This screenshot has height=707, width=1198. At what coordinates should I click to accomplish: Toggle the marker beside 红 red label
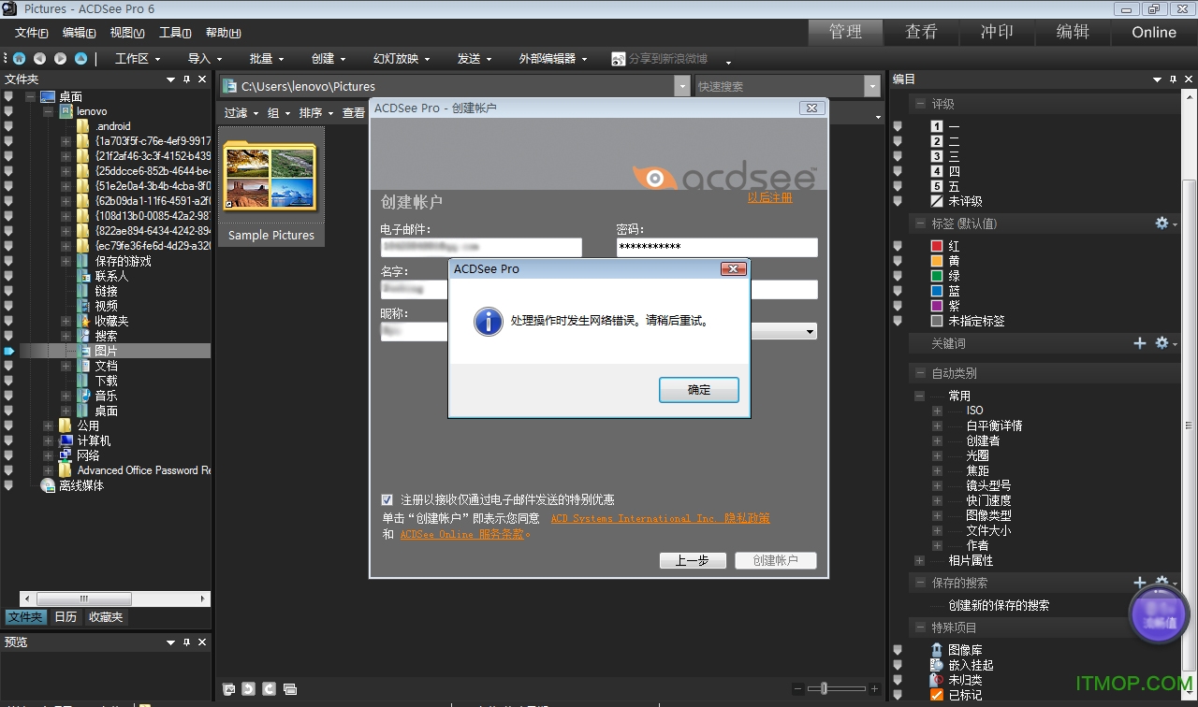click(x=898, y=246)
